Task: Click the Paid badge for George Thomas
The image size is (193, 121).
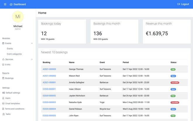Action: (x=173, y=69)
